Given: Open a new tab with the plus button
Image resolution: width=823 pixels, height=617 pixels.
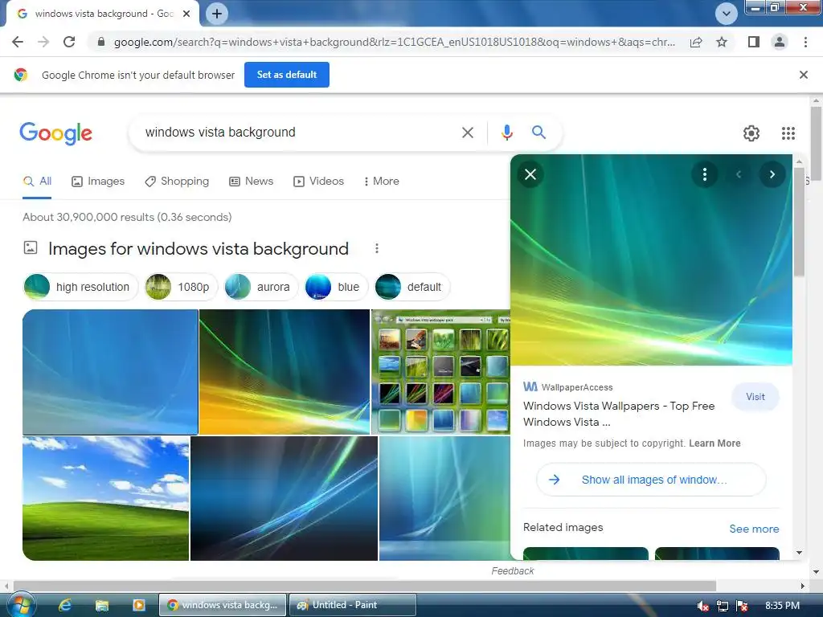Looking at the screenshot, I should pos(217,14).
